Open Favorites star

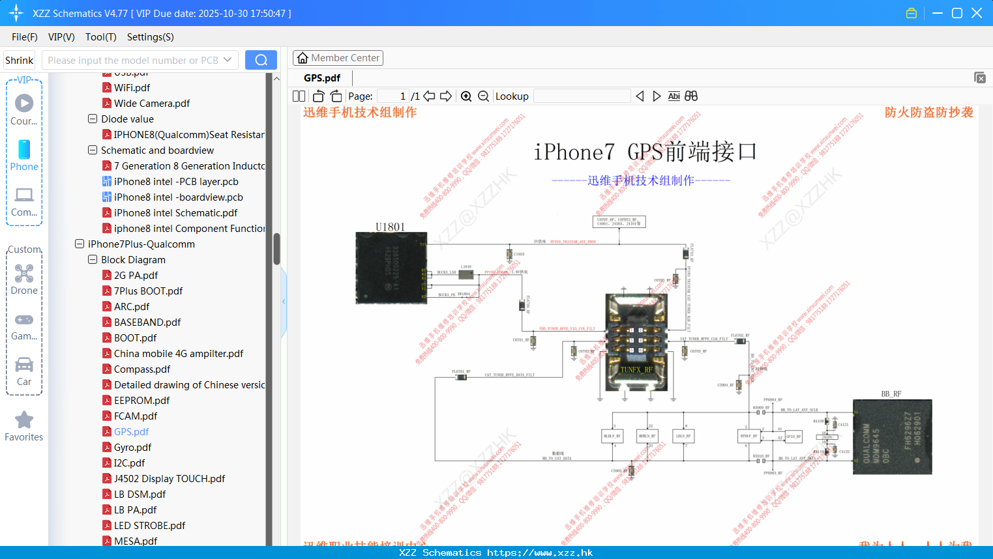(24, 420)
